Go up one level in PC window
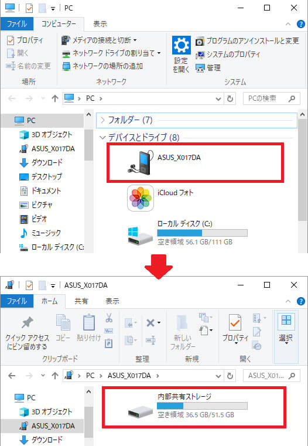The height and width of the screenshot is (446, 308). 54,98
